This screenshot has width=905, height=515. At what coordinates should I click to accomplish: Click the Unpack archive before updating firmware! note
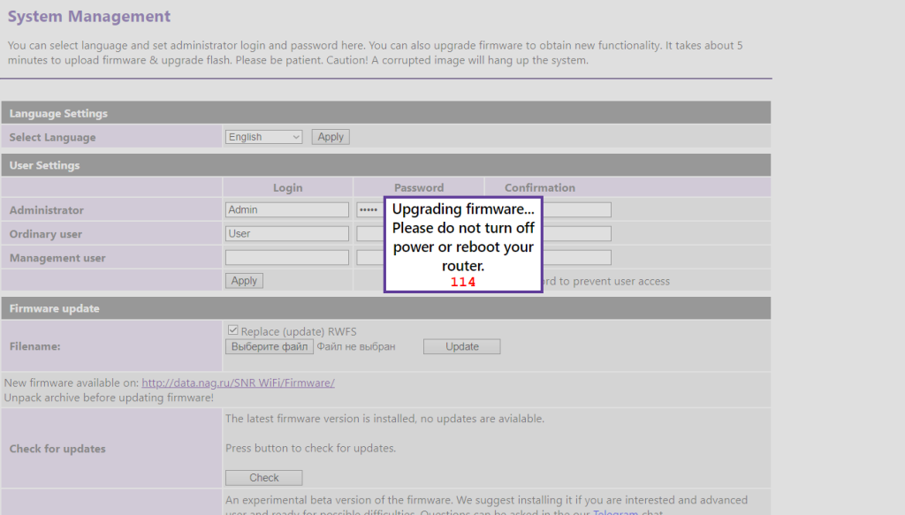tap(109, 398)
